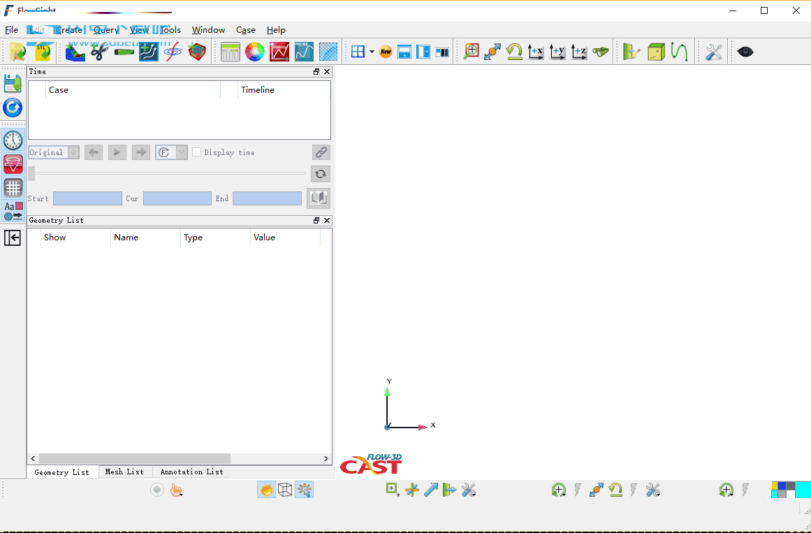Click the yellow box annotation icon
The height and width of the screenshot is (533, 811).
657,52
